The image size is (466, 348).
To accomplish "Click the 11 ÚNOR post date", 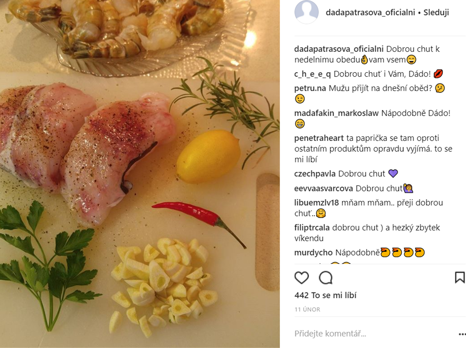I will pyautogui.click(x=307, y=310).
